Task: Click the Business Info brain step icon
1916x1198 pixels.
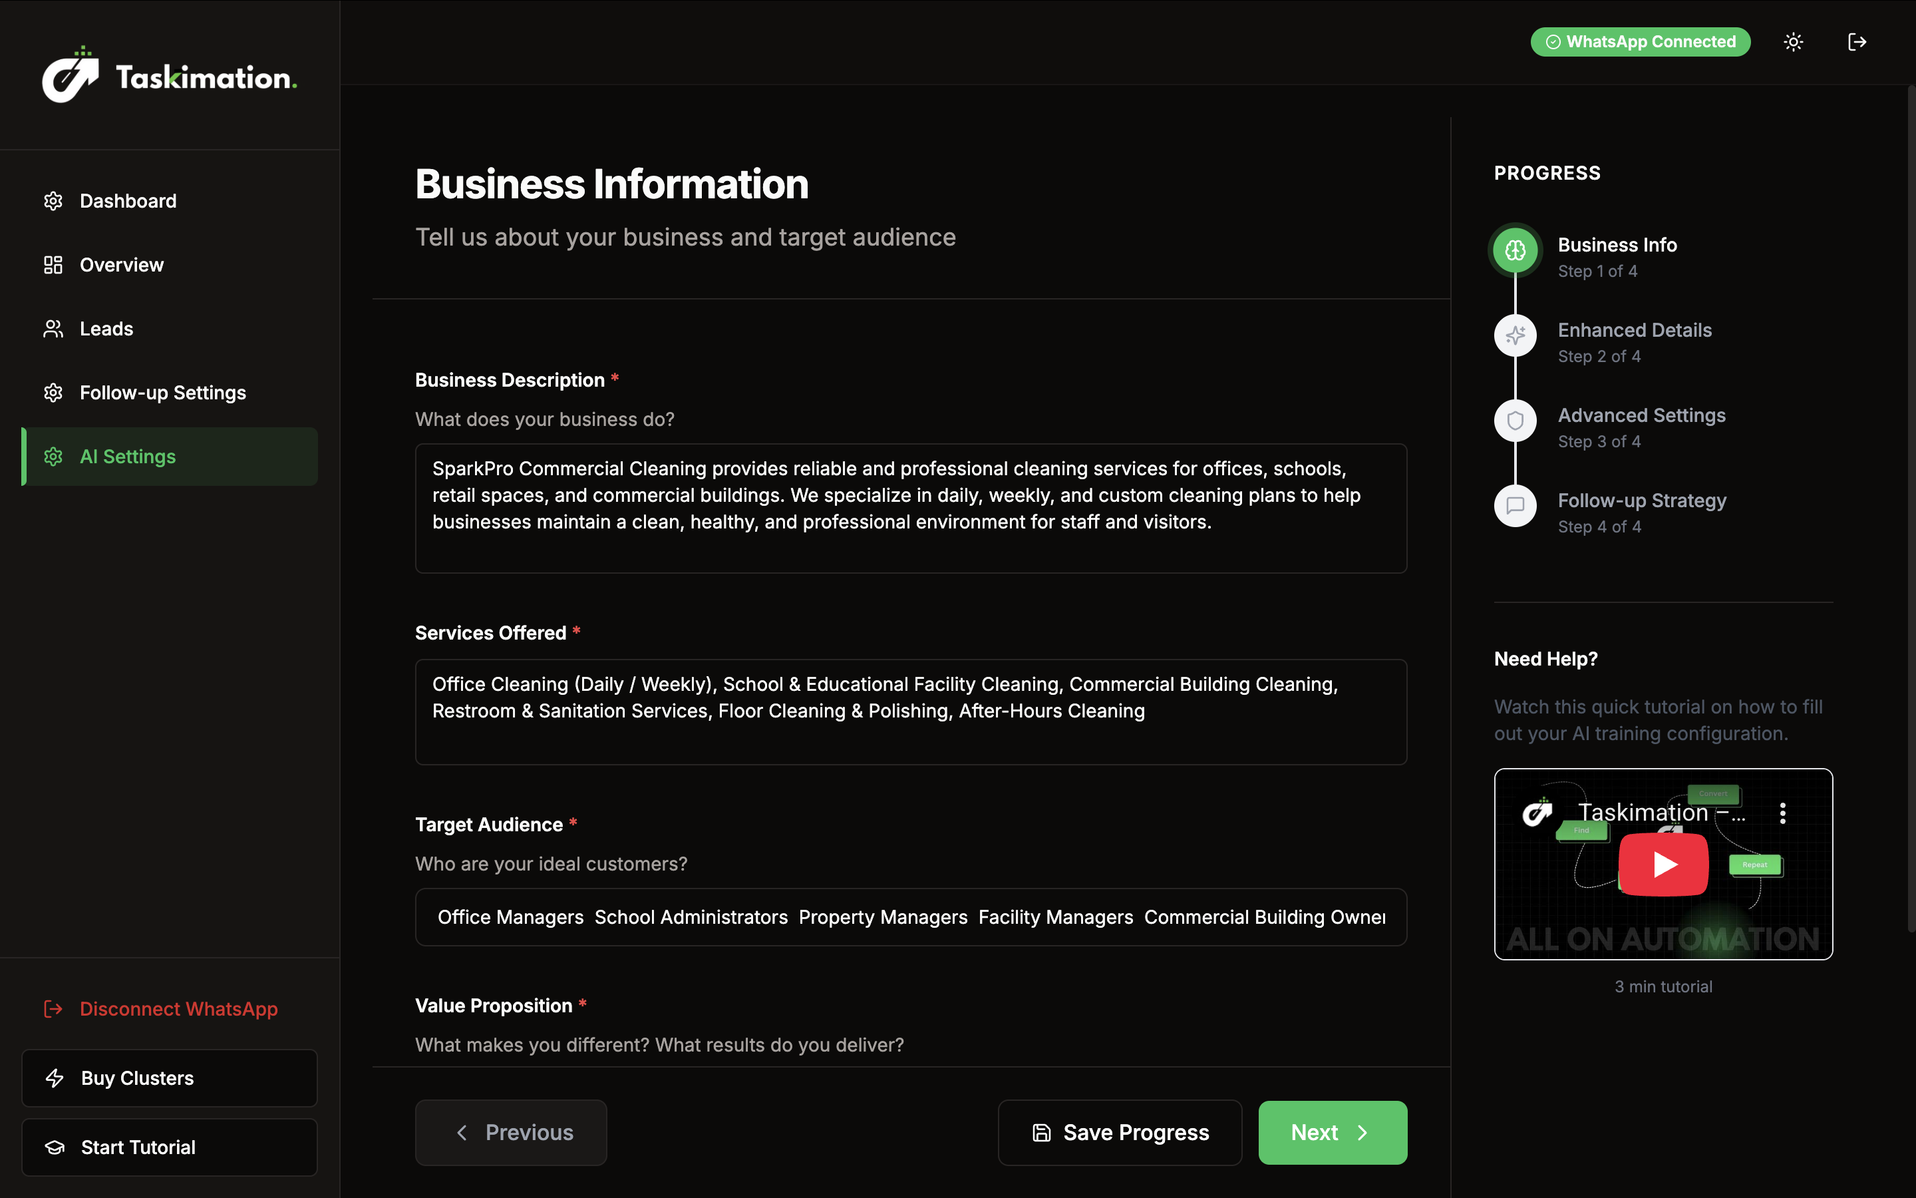Action: point(1515,250)
